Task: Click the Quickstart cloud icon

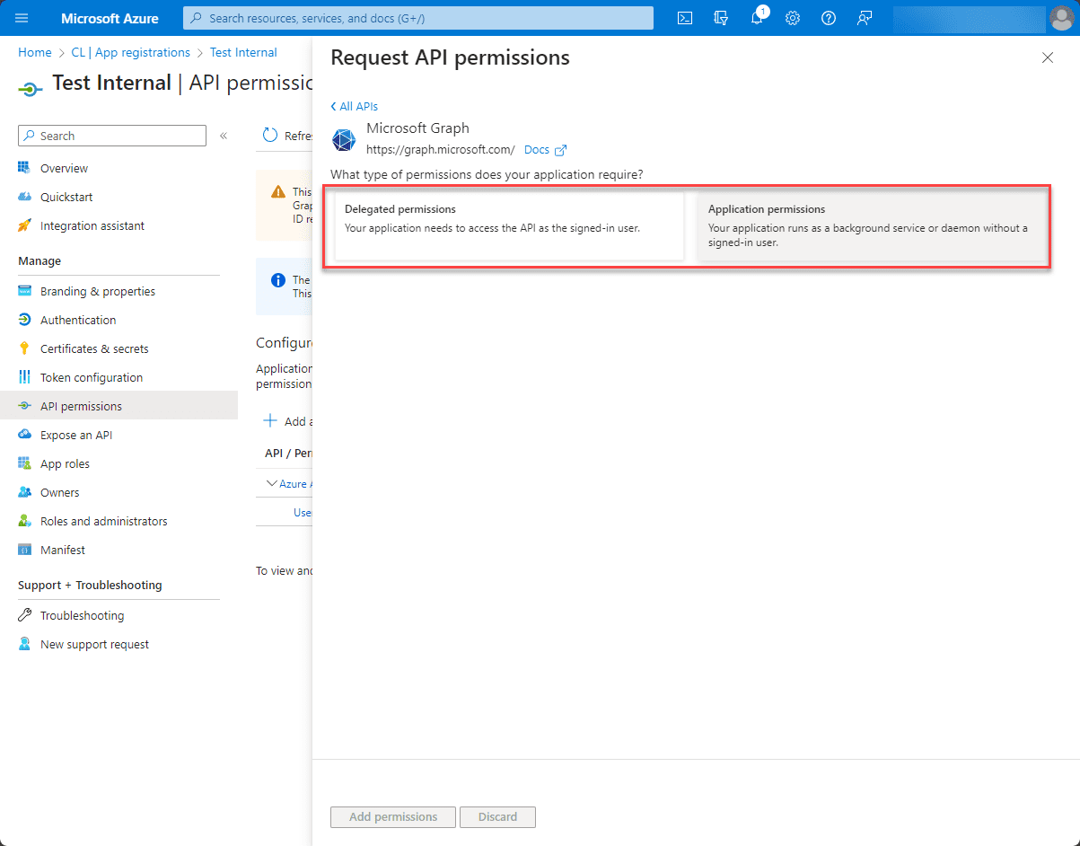Action: click(24, 197)
